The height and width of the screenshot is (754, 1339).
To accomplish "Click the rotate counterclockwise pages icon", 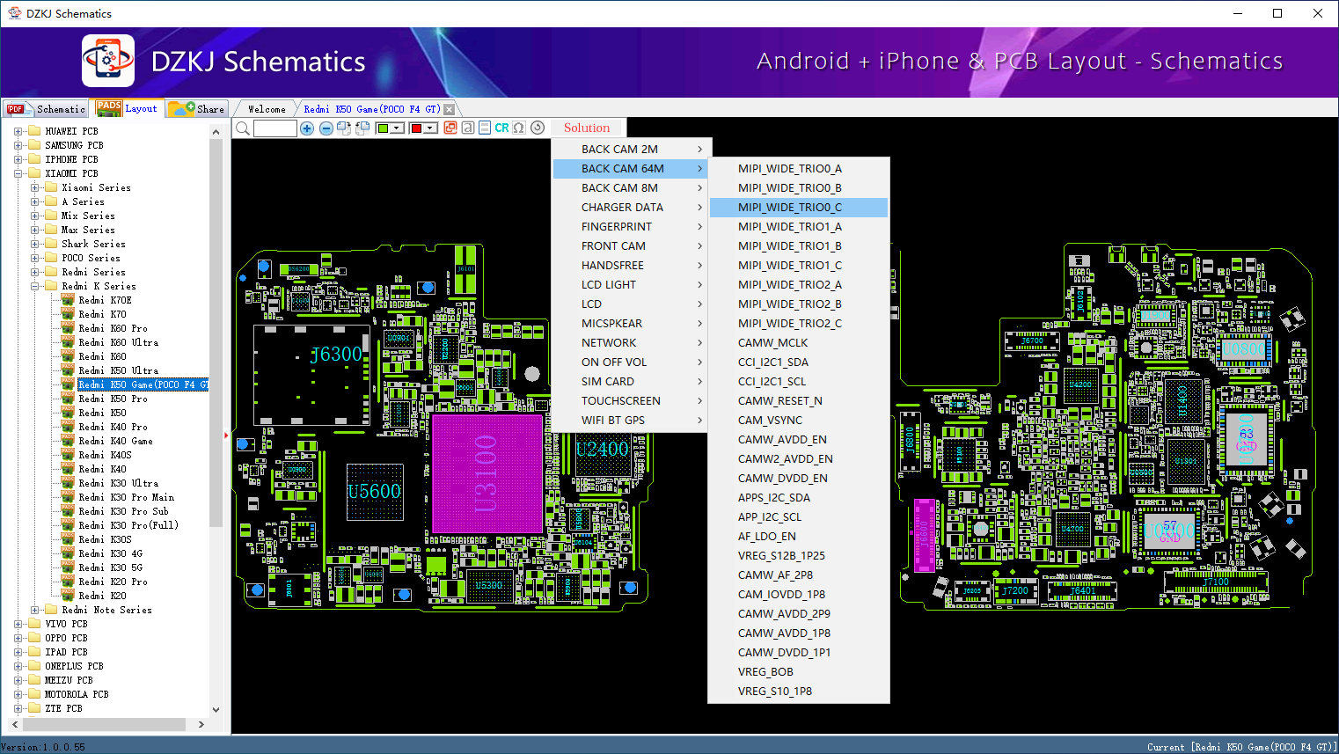I will pos(362,128).
